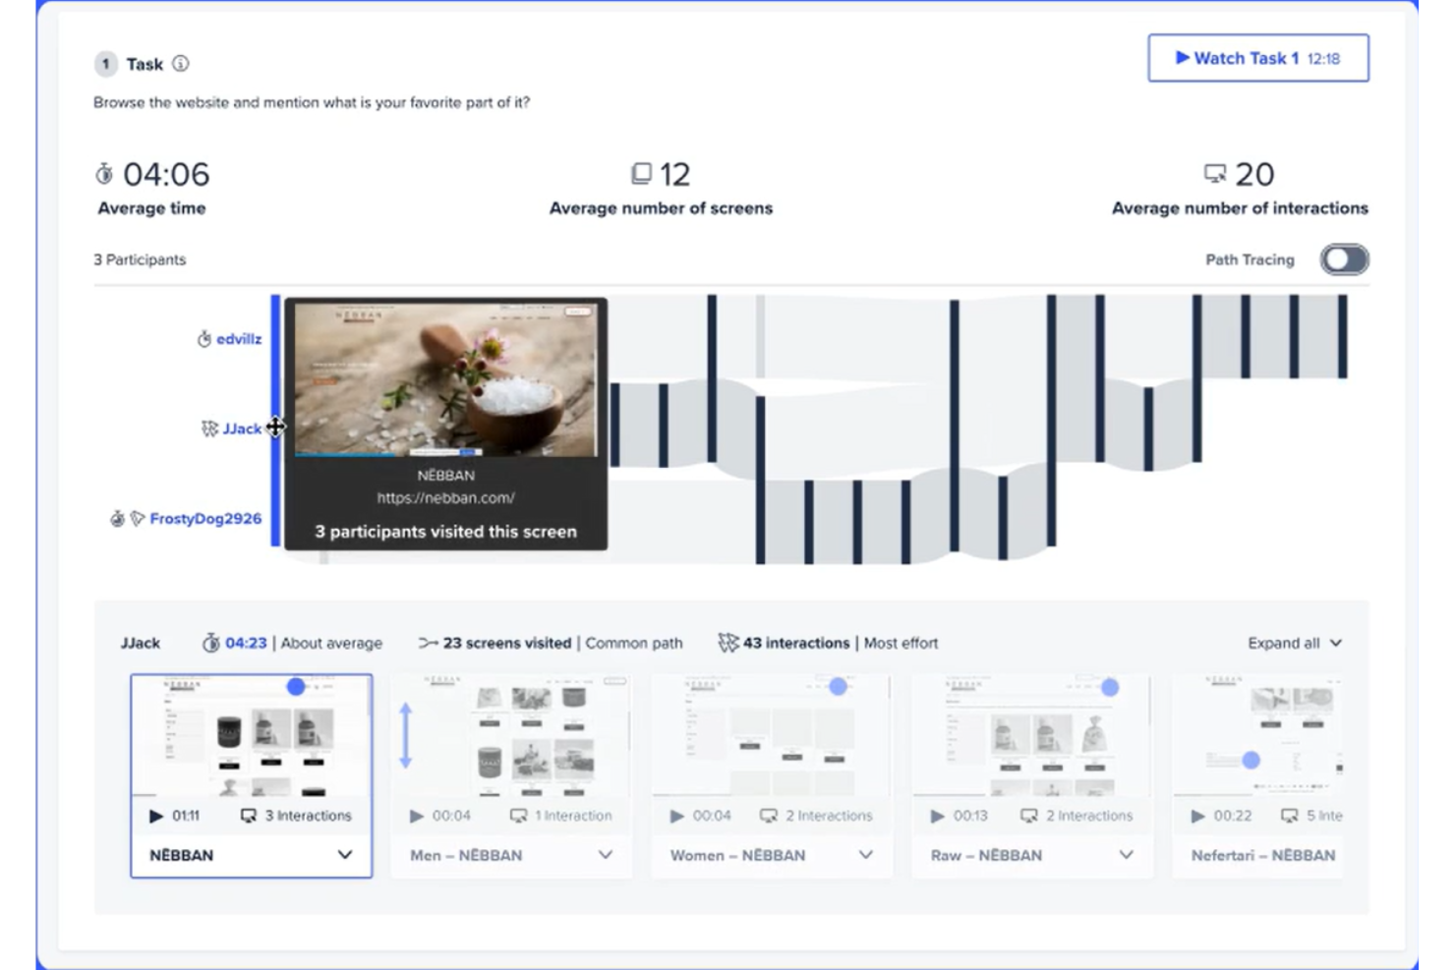Viewport: 1455px width, 970px height.
Task: Play the 00:04 Men – NEBBAN clip
Action: click(x=416, y=816)
